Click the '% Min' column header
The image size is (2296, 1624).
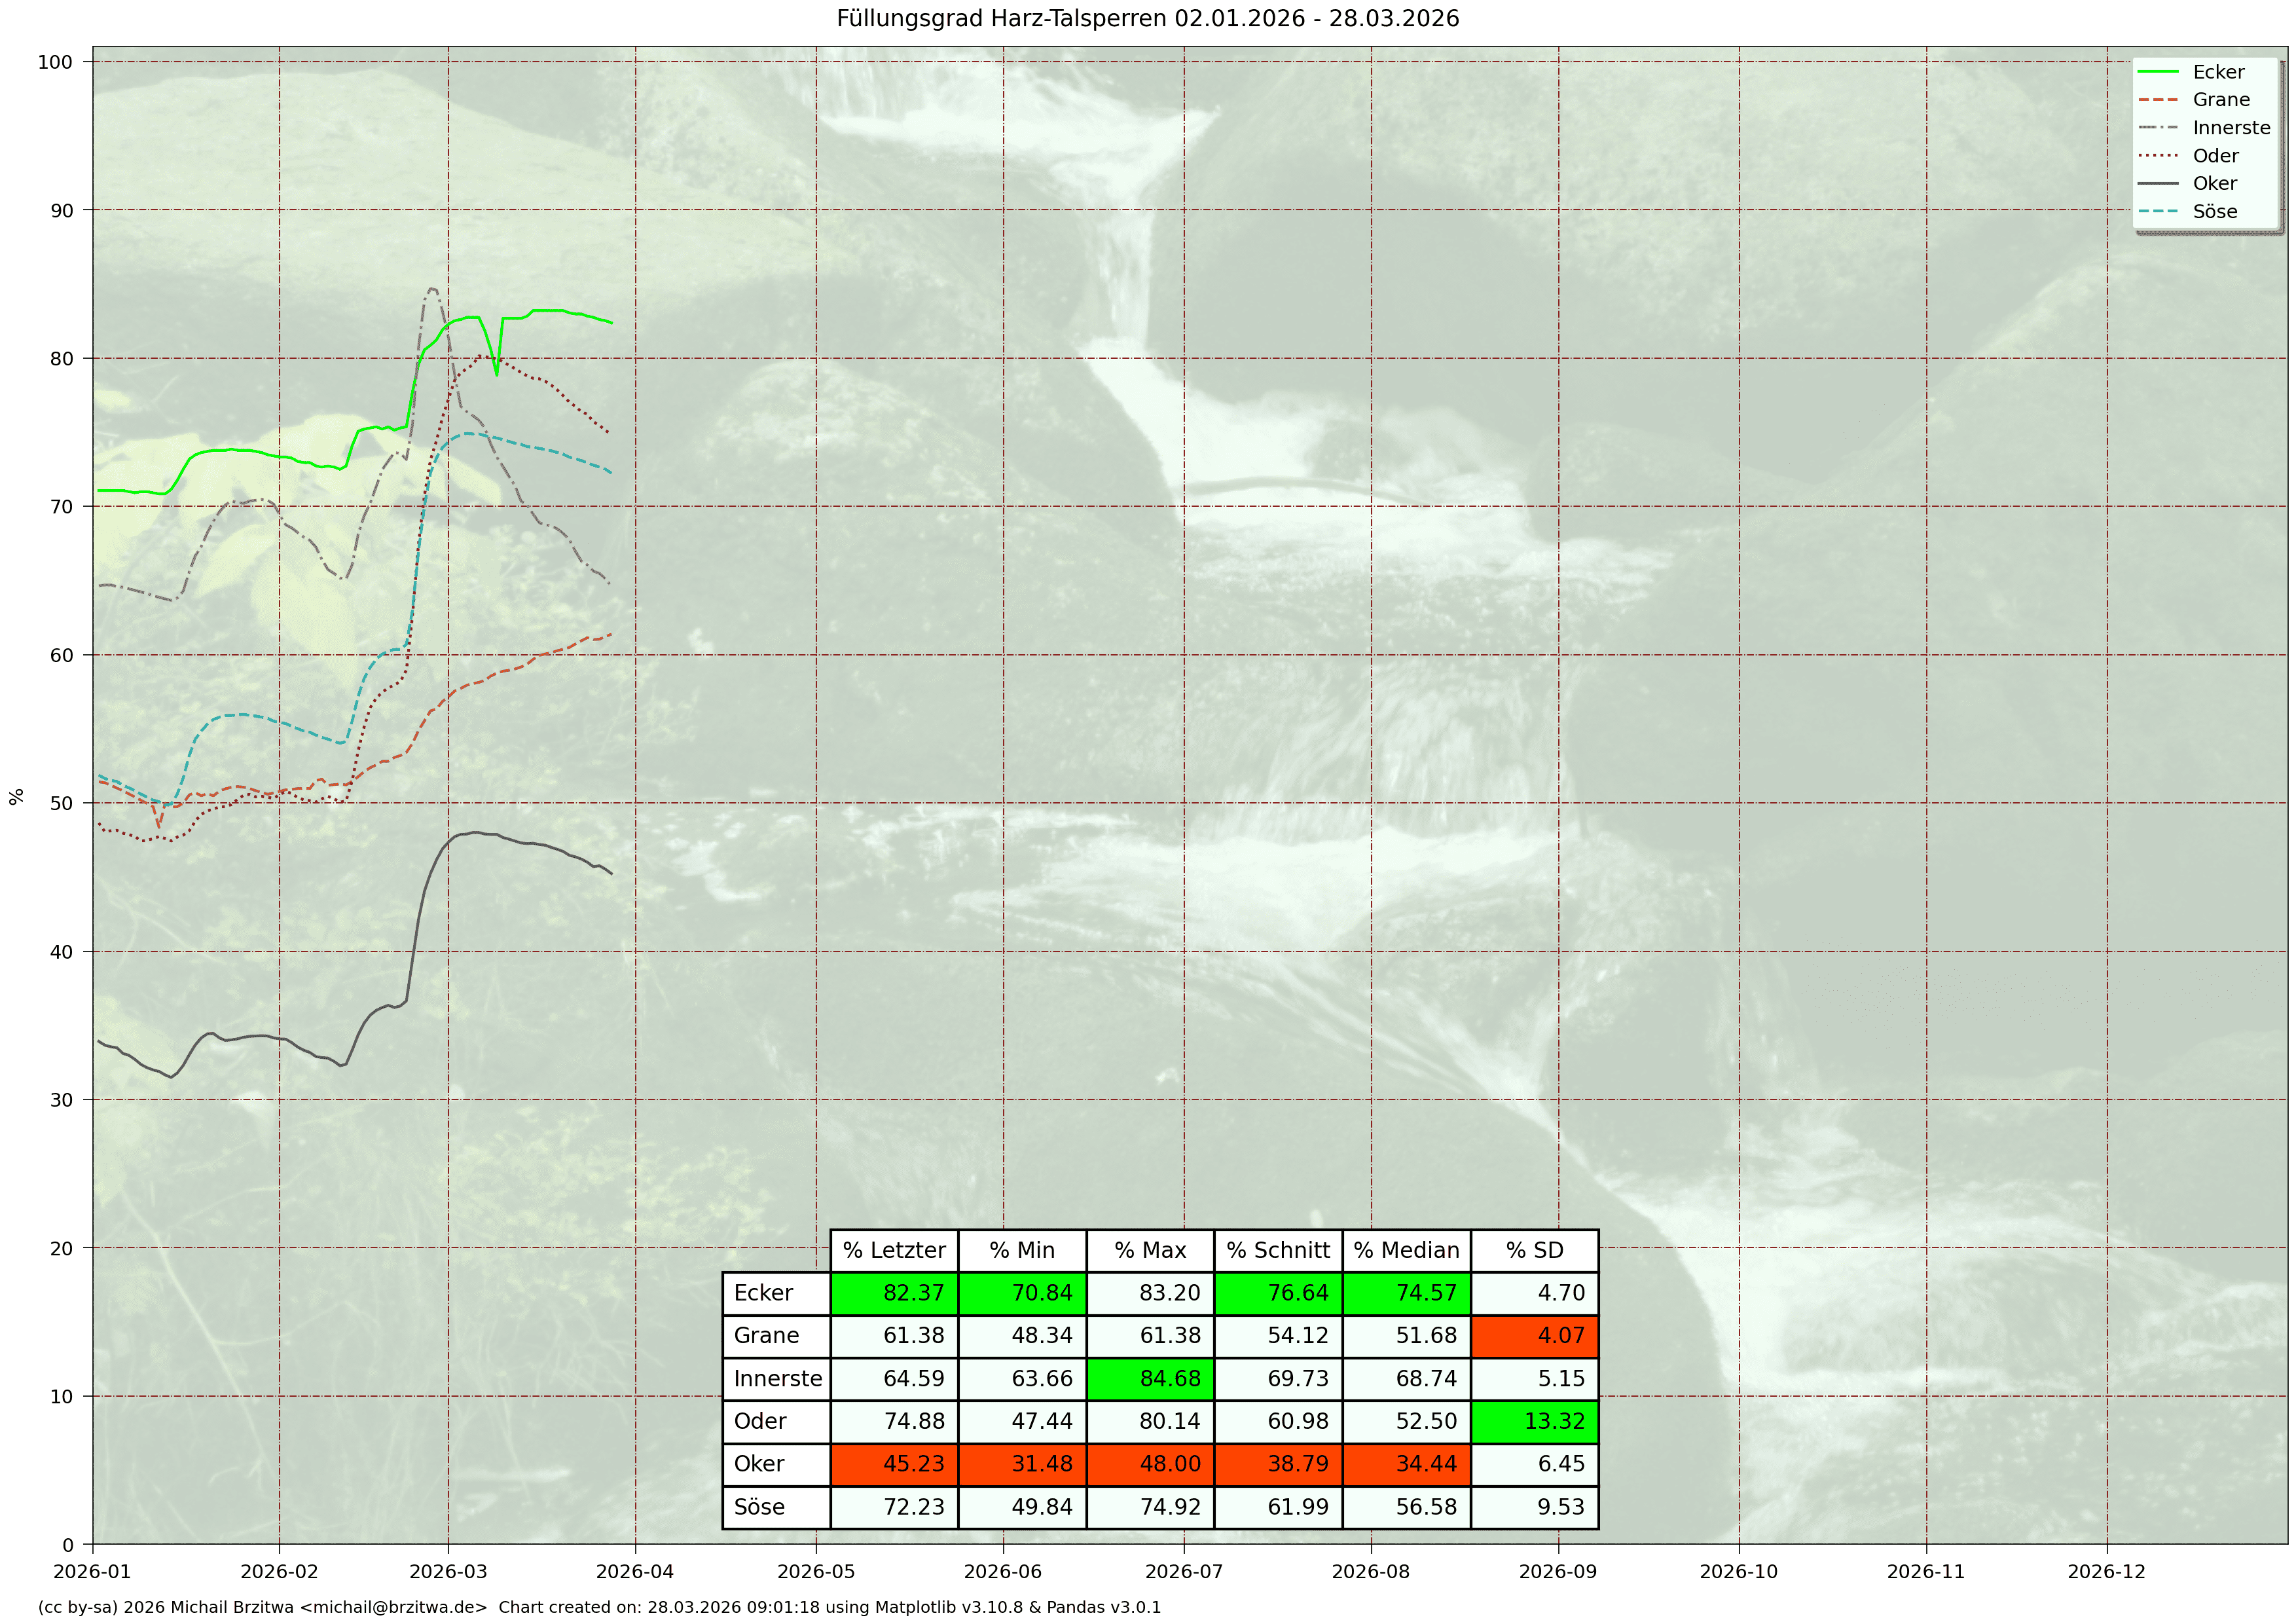(x=1022, y=1250)
